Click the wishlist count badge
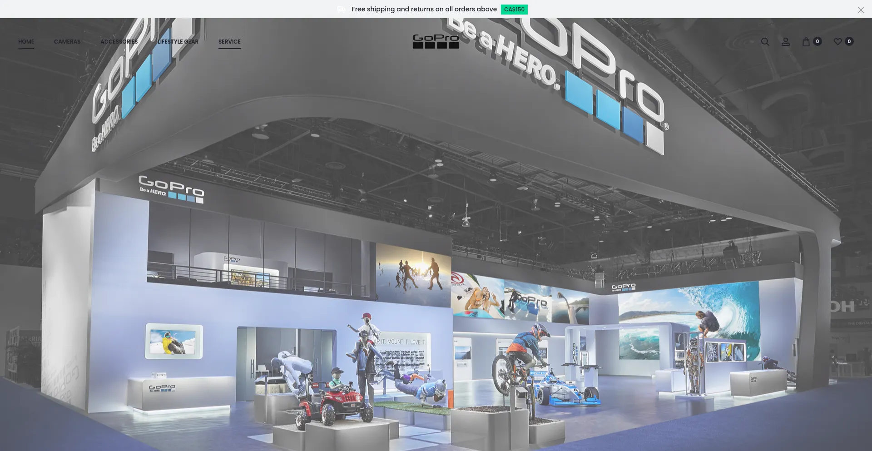Image resolution: width=872 pixels, height=451 pixels. 849,41
